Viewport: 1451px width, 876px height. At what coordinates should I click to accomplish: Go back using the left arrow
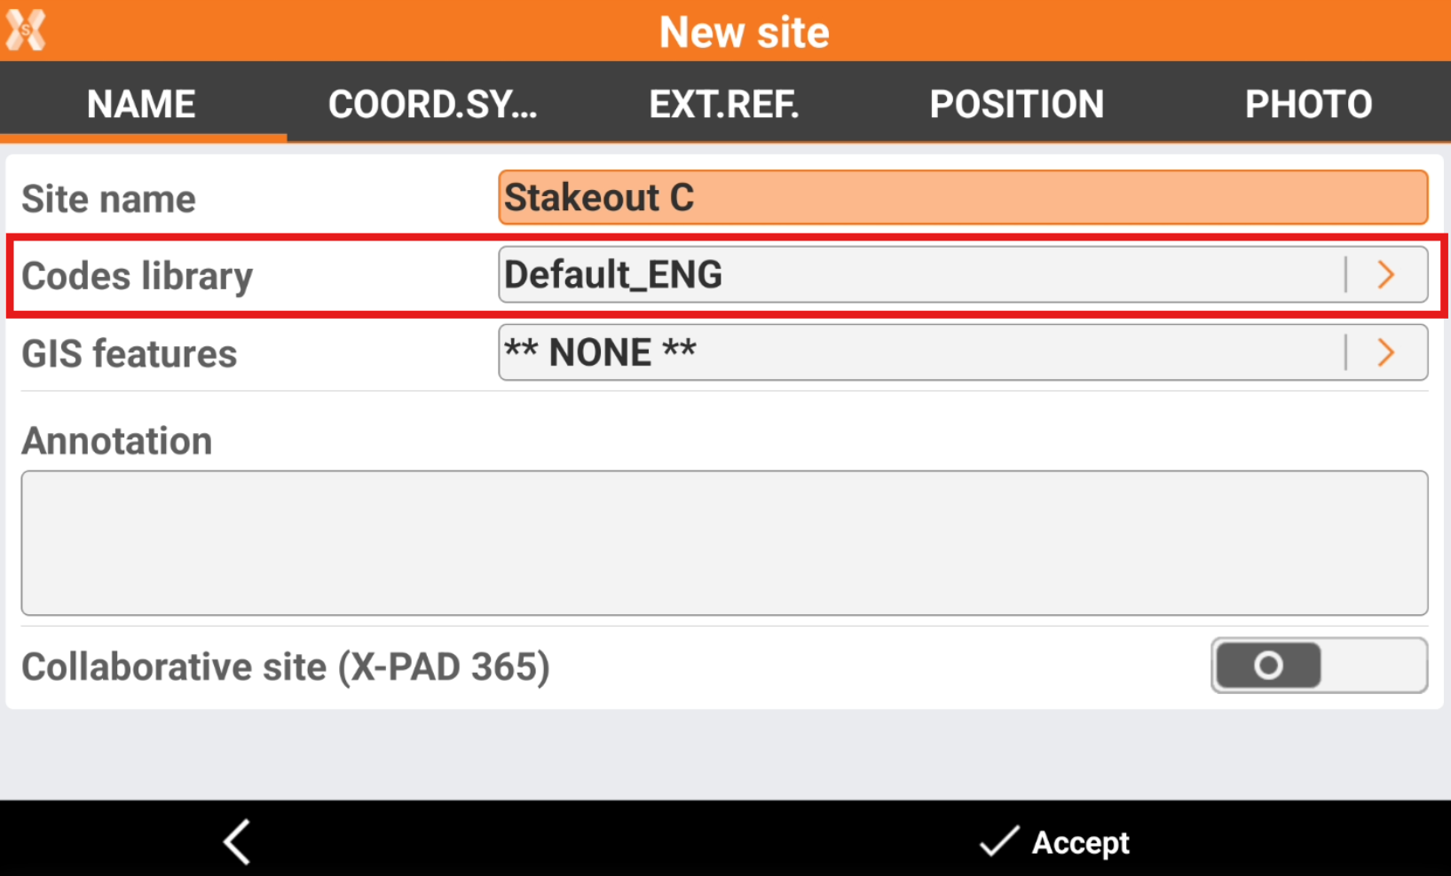[237, 841]
